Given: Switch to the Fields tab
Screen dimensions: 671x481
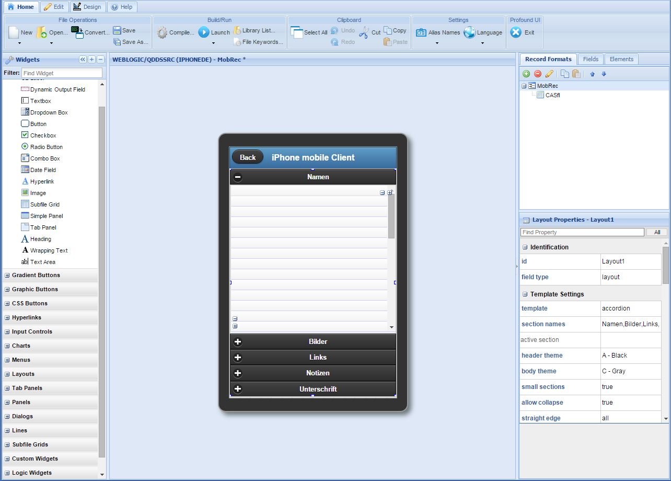Looking at the screenshot, I should coord(591,59).
